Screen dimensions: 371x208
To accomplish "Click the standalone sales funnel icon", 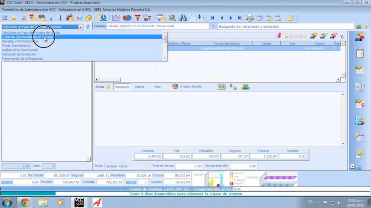I will coord(137,18).
